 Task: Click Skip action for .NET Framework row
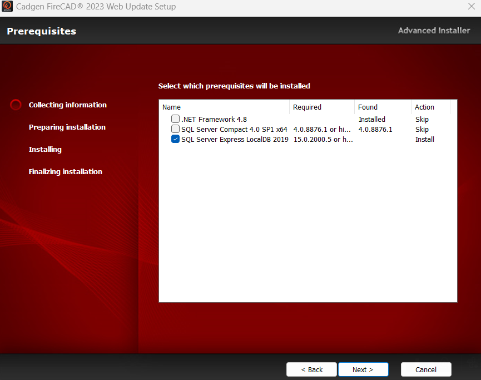click(422, 120)
